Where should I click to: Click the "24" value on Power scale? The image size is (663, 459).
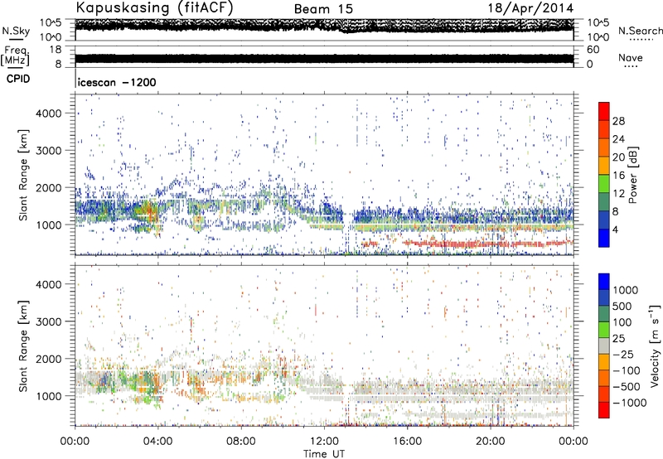coord(618,139)
